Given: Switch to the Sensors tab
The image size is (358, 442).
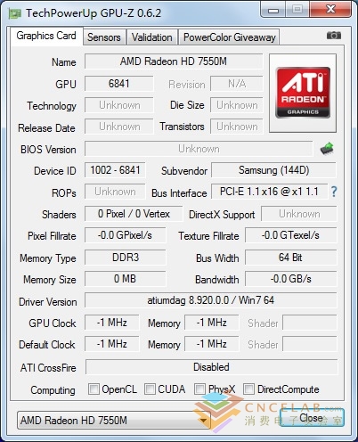Looking at the screenshot, I should 104,37.
